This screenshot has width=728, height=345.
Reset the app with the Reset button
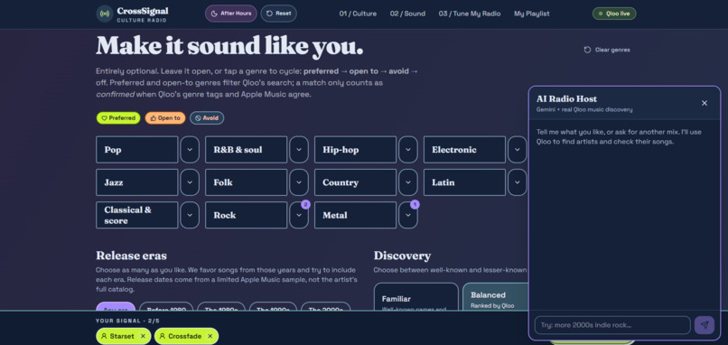point(278,14)
